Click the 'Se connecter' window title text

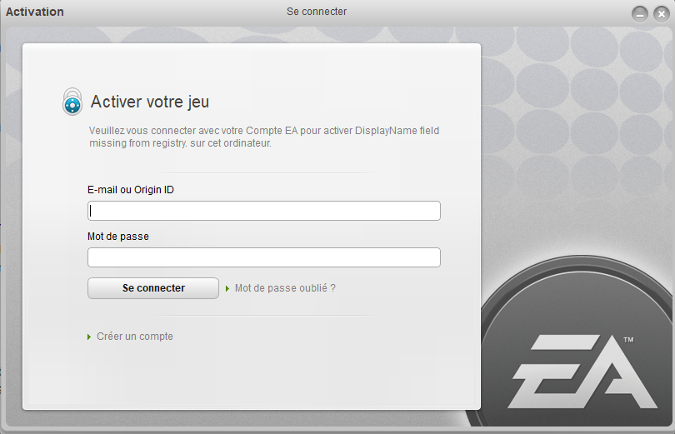(x=317, y=12)
